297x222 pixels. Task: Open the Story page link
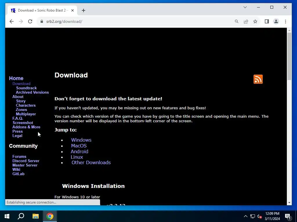point(21,101)
